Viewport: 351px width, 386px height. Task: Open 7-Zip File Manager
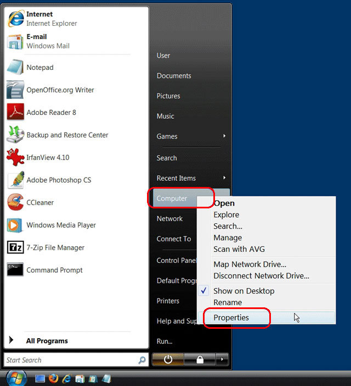[x=55, y=247]
